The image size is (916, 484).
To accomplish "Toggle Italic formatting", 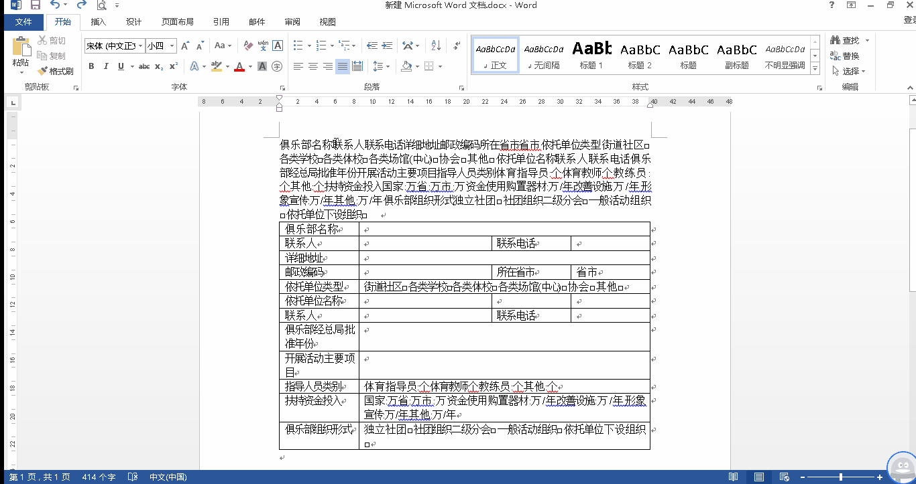I will (106, 66).
